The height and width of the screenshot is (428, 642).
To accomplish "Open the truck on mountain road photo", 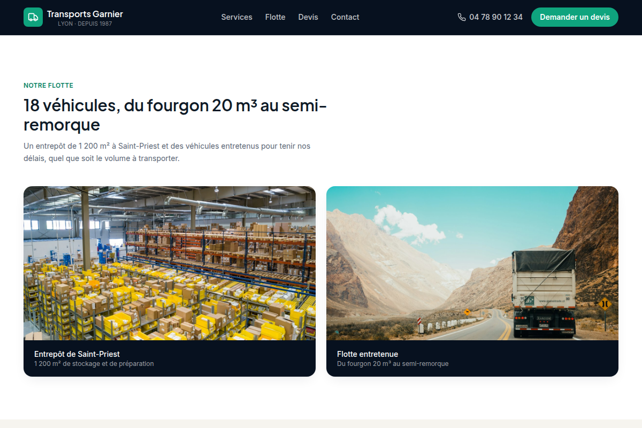I will 472,263.
